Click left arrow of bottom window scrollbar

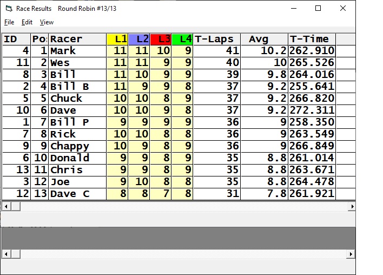[6, 254]
